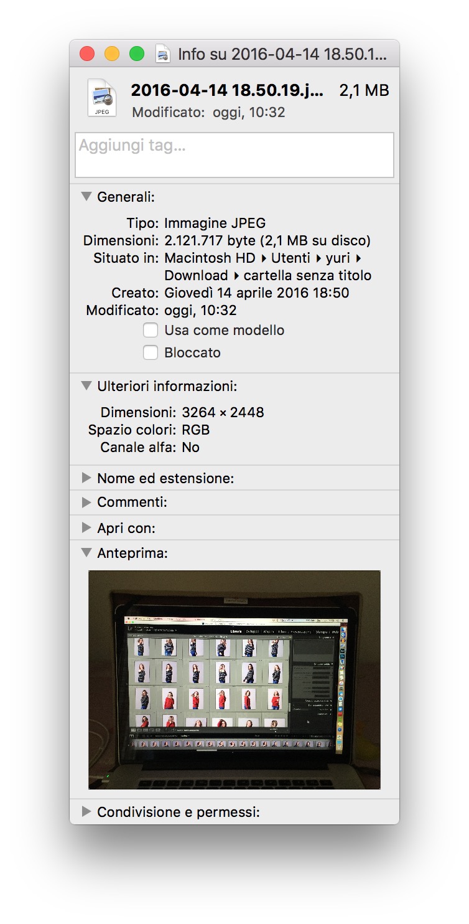Screen dimensions: 469x924
Task: Click '3264 × 2448' dimensions value
Action: [223, 412]
